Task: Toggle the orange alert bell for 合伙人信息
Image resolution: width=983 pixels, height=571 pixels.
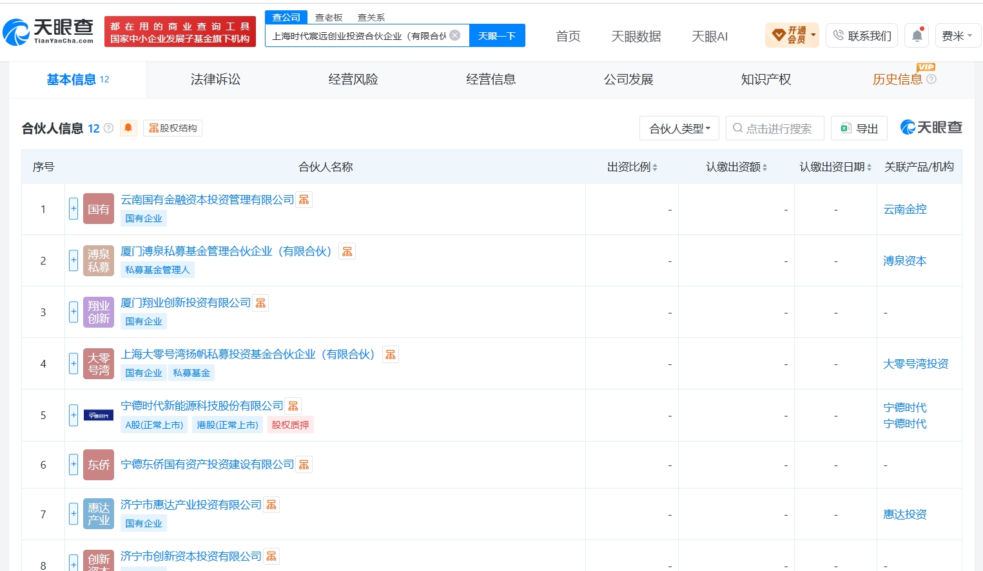Action: click(x=128, y=127)
